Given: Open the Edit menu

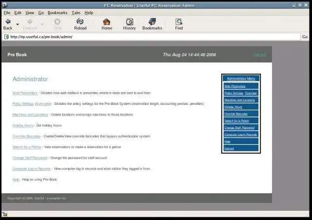Looking at the screenshot, I should [x=18, y=13].
